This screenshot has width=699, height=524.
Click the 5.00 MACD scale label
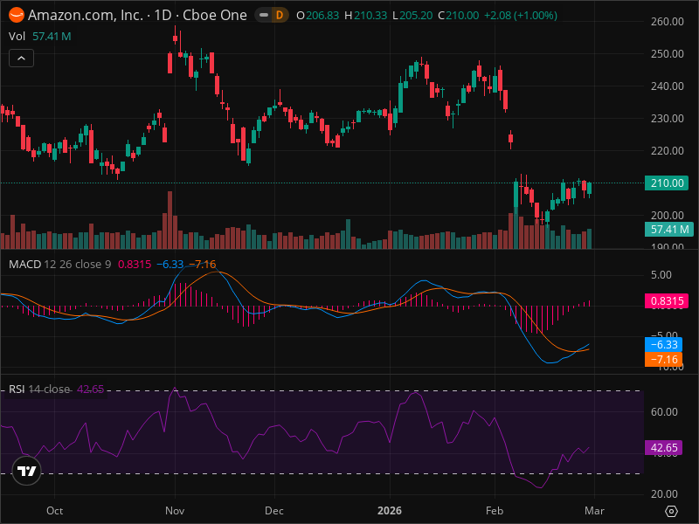pos(661,275)
